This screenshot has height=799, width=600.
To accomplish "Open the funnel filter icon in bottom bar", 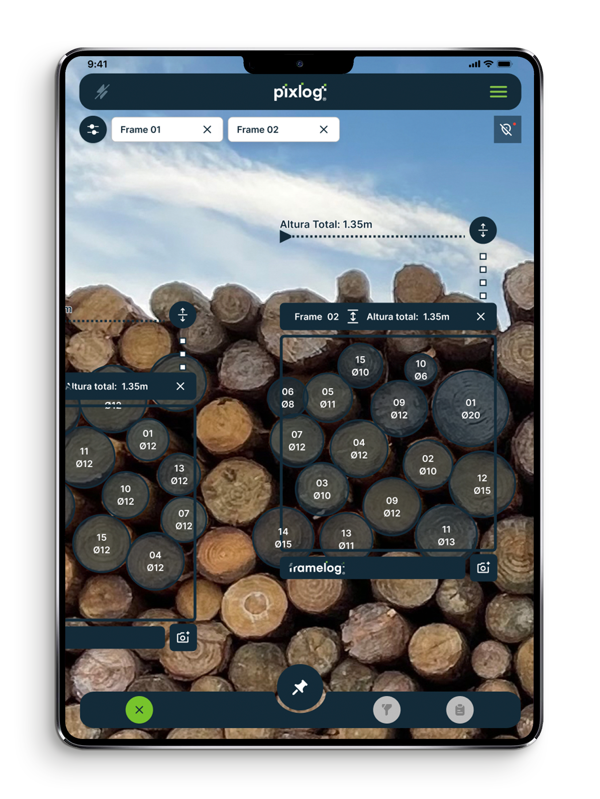I will click(388, 710).
